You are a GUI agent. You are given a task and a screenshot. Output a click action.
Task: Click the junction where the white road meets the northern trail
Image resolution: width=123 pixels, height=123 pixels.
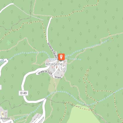click(52, 18)
